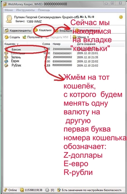Click the WMID 115398119138 status entry
This screenshot has height=194, width=127.
[x=31, y=190]
